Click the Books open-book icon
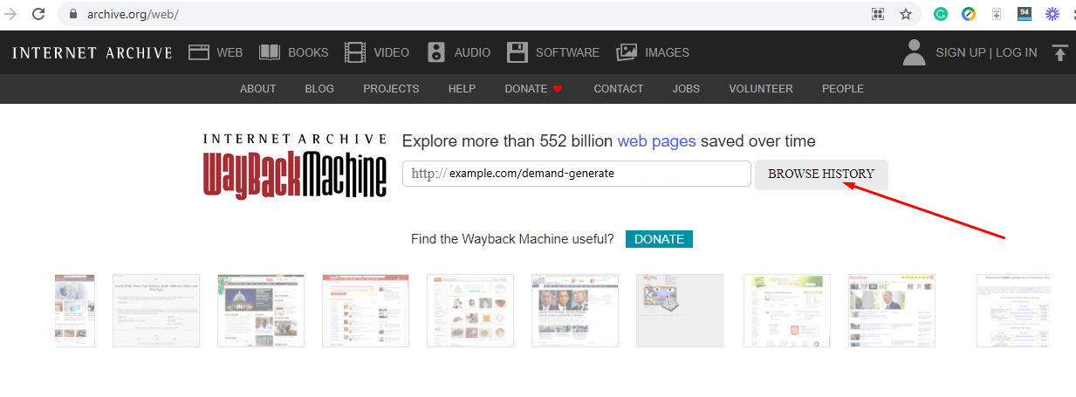The height and width of the screenshot is (397, 1076). (270, 52)
